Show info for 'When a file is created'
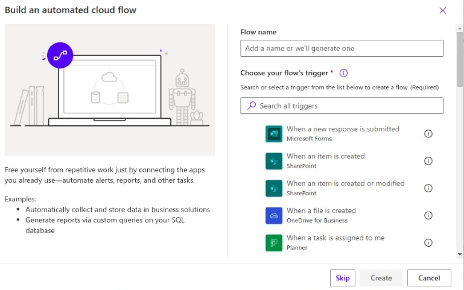 pos(428,215)
